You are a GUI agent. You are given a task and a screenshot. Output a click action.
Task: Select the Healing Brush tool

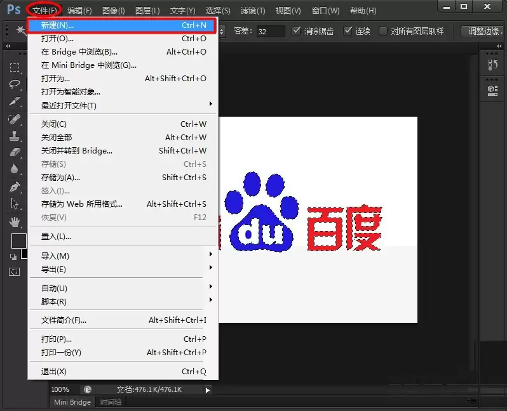point(15,119)
